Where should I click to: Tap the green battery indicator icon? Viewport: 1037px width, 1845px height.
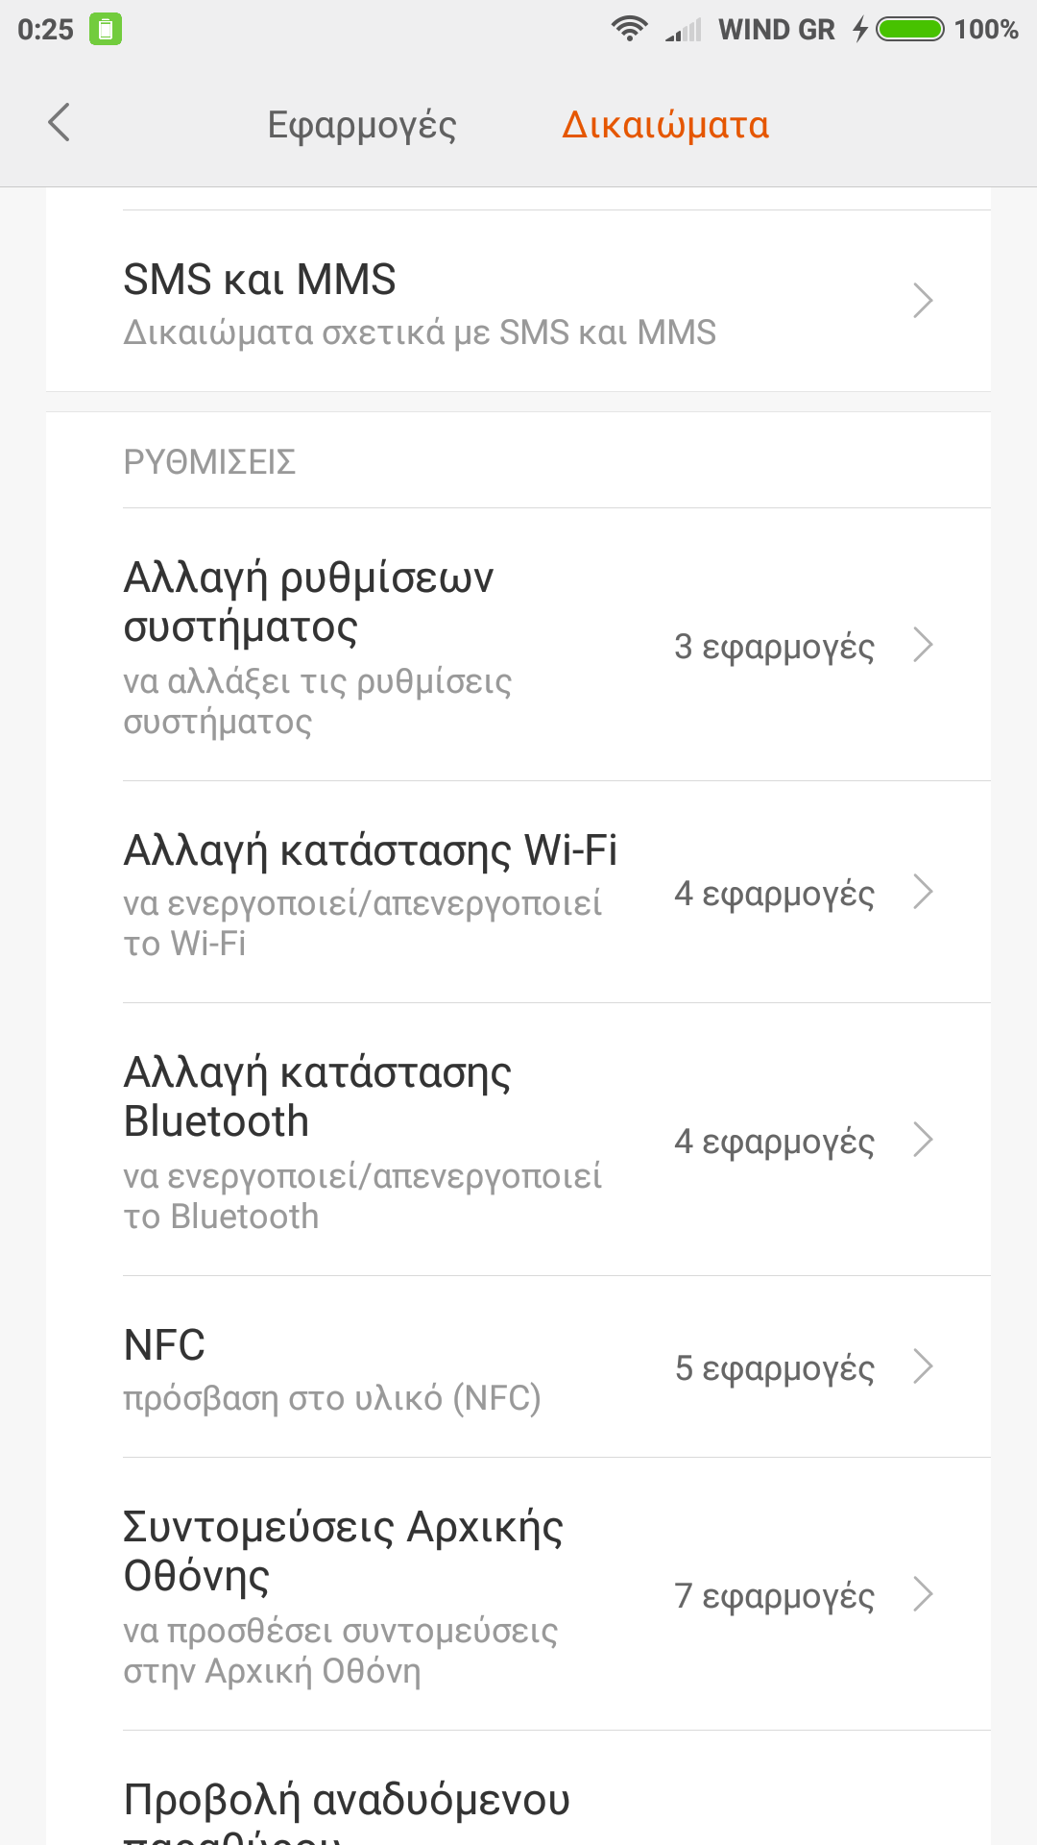(x=909, y=29)
